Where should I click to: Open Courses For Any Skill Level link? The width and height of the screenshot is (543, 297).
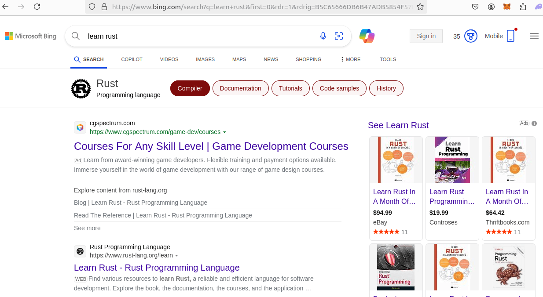click(x=211, y=146)
